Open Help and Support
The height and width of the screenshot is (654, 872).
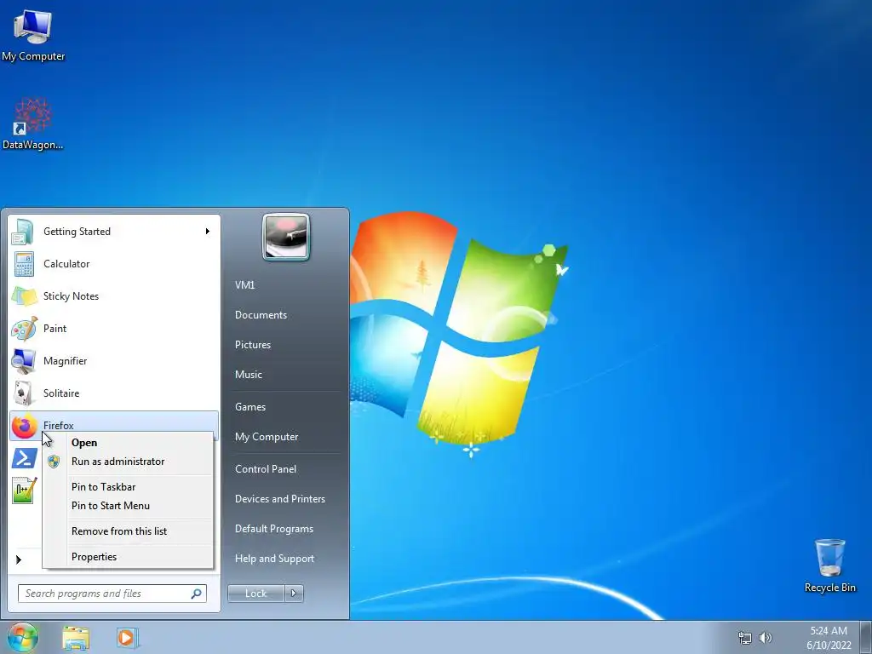(x=274, y=559)
